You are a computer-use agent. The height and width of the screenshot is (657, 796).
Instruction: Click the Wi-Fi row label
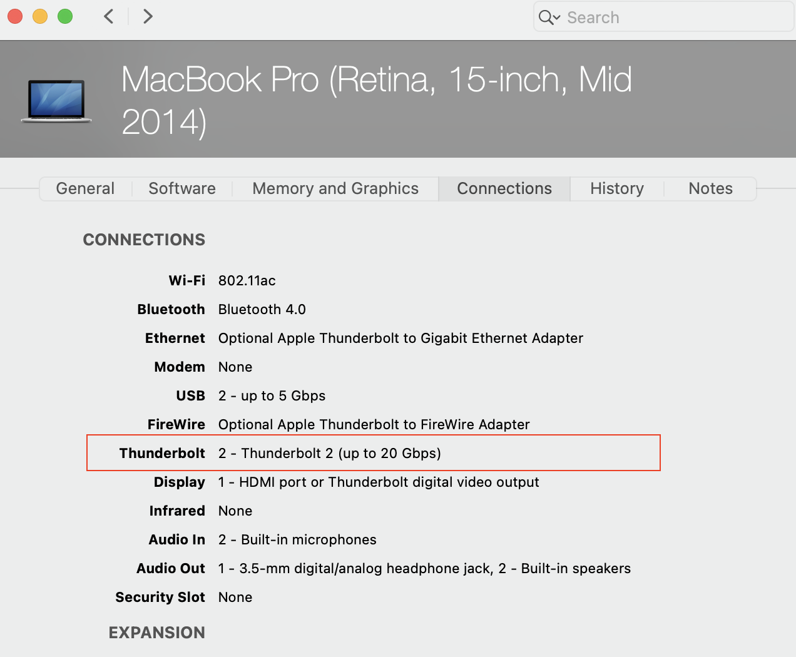click(187, 280)
